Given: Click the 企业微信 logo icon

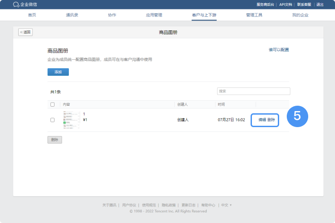Looking at the screenshot, I should click(x=16, y=4).
